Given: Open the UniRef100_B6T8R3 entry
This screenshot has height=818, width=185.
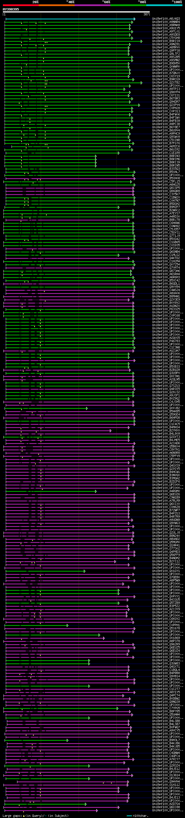Looking at the screenshot, I should click(x=166, y=98).
